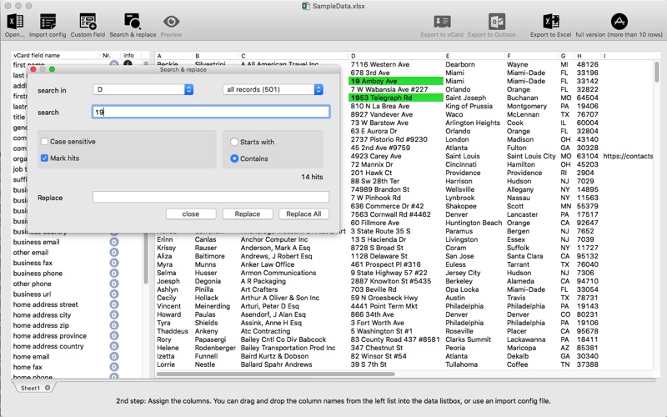Click the Replace button
The image size is (667, 417).
[x=247, y=214]
